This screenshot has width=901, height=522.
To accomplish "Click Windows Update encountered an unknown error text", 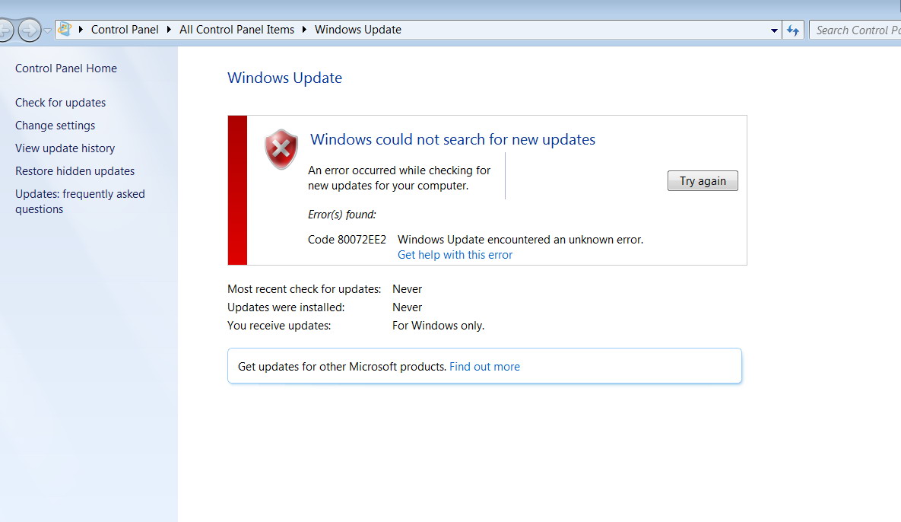I will pyautogui.click(x=521, y=240).
